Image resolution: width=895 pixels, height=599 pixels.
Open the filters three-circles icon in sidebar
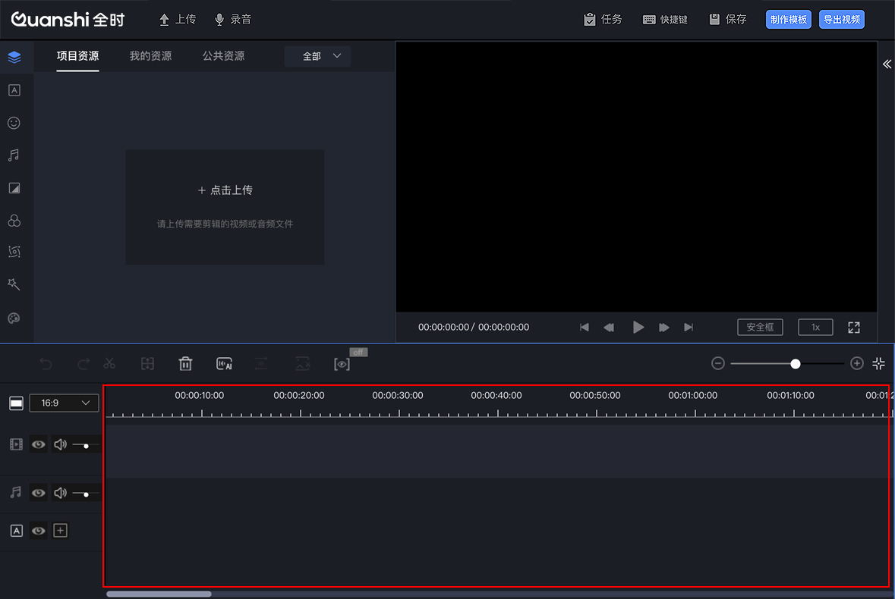[x=14, y=221]
